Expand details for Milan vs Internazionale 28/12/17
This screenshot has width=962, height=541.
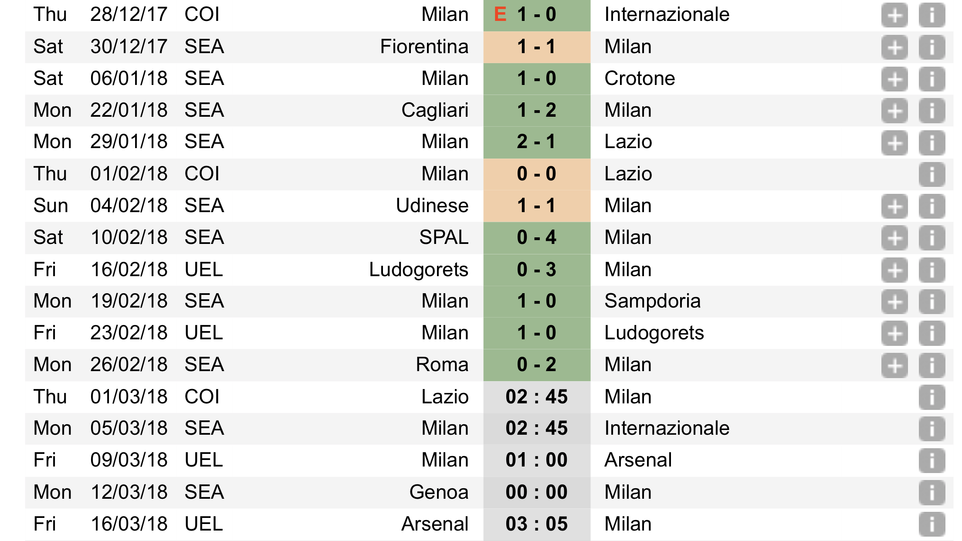click(894, 15)
